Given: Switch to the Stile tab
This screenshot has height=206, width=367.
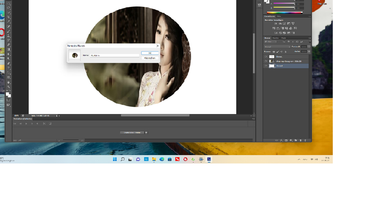Looking at the screenshot, I should click(x=279, y=16).
